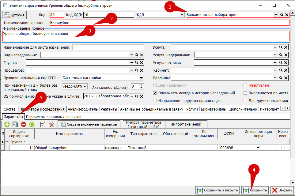Switch to the Состав tab
Viewport: 295px width, 196px height.
[9, 109]
